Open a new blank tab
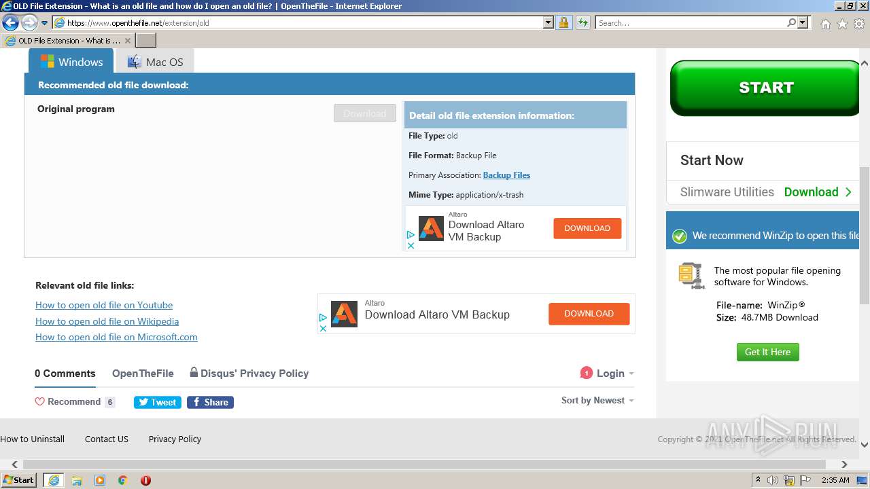 pos(146,41)
